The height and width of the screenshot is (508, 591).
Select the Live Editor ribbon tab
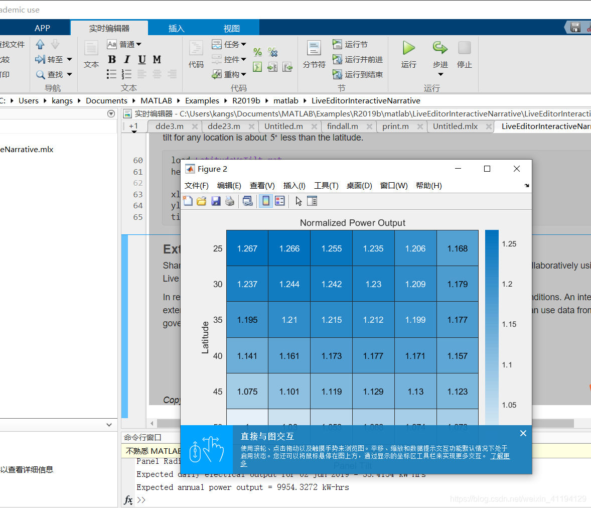pyautogui.click(x=109, y=28)
